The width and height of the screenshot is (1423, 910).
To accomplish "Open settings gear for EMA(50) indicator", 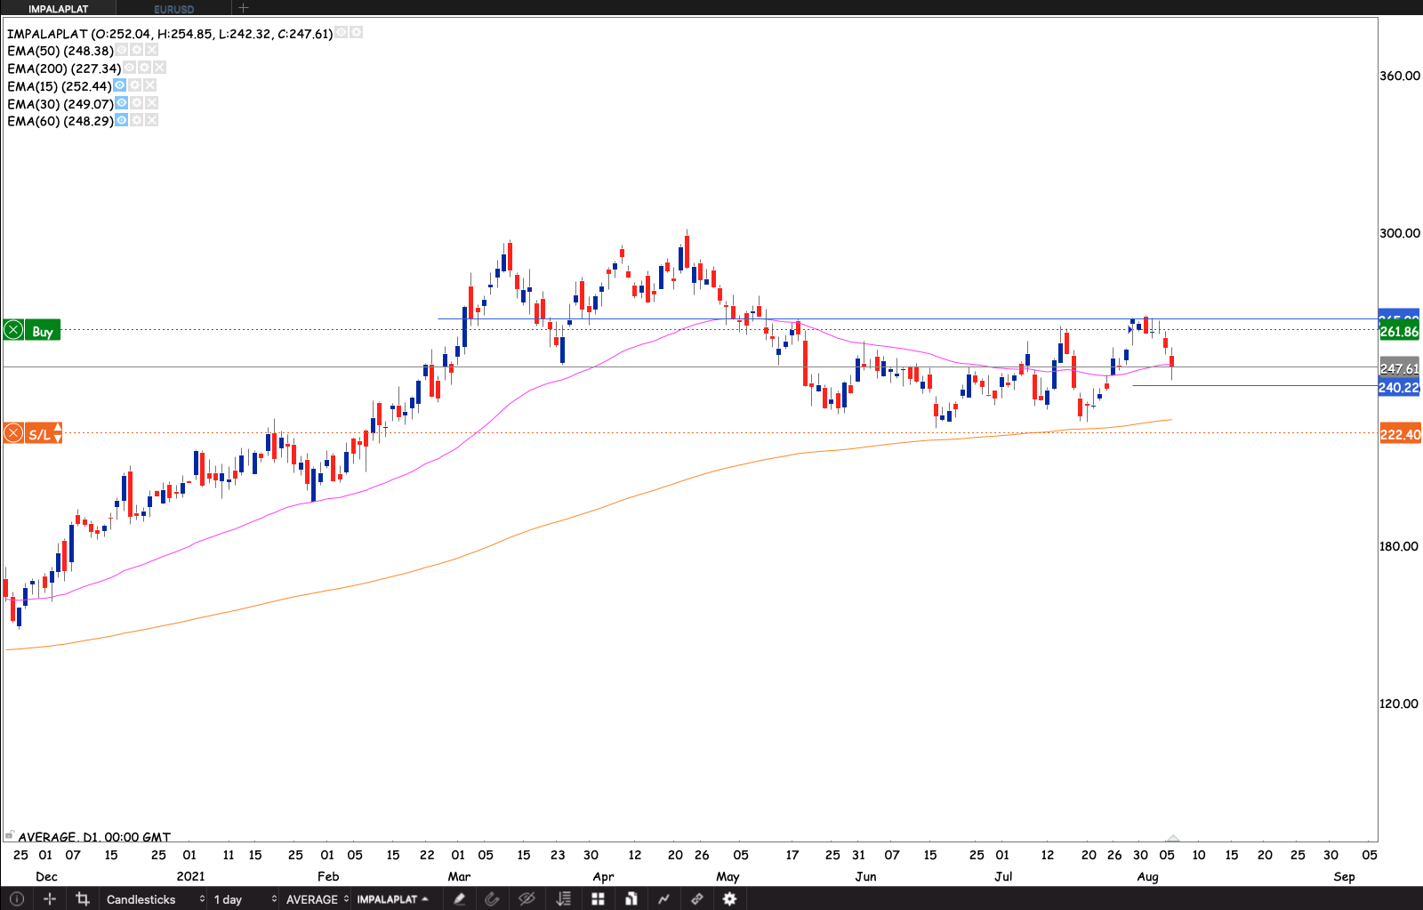I will 137,51.
